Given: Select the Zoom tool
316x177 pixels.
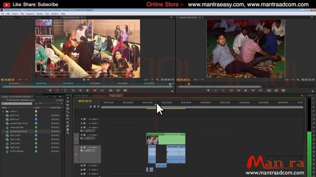Looking at the screenshot, I should 68,133.
